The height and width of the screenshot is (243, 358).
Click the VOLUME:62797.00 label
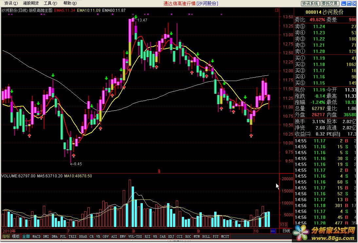click(x=18, y=176)
